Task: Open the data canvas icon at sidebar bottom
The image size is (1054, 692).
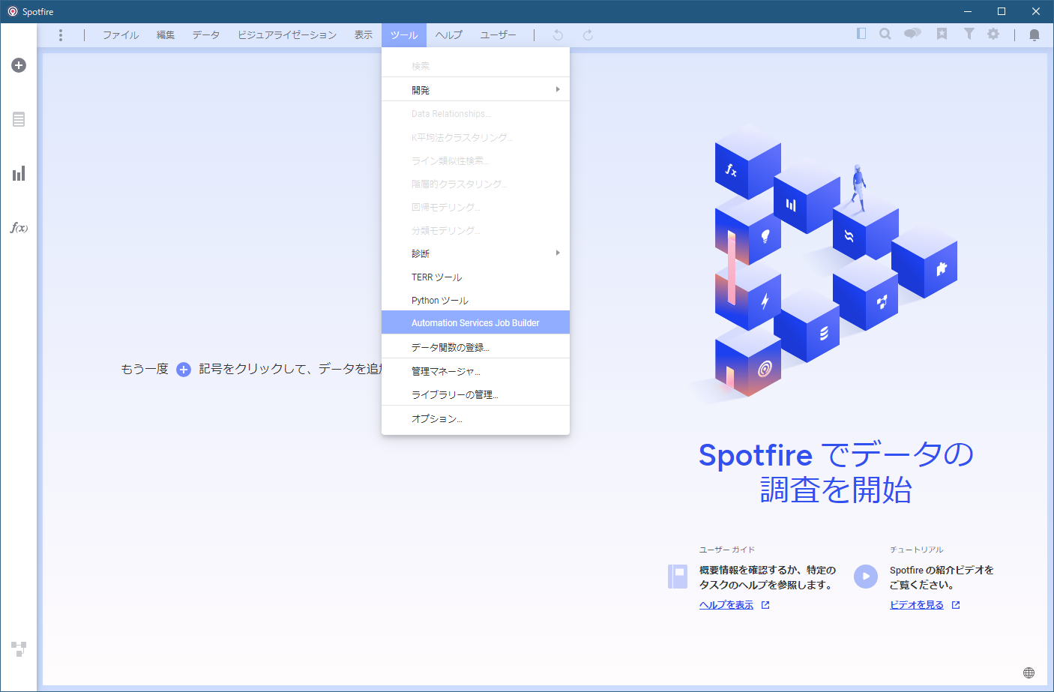Action: 19,649
